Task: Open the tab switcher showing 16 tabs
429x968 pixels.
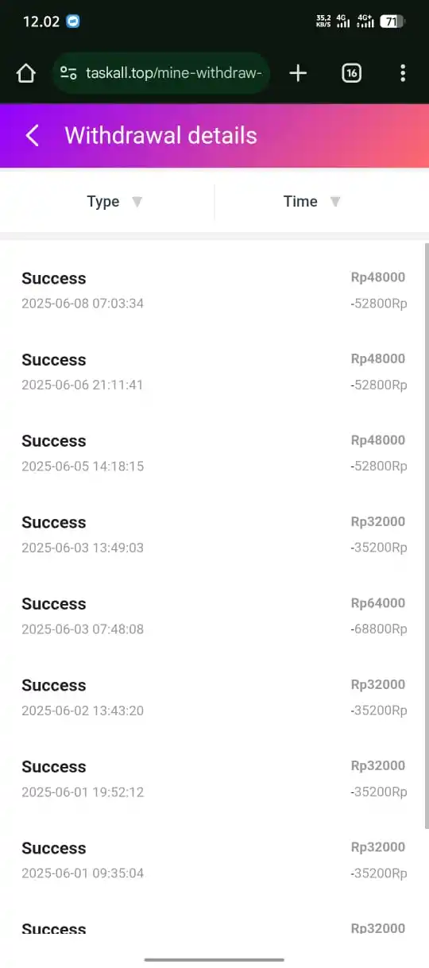Action: (x=351, y=74)
